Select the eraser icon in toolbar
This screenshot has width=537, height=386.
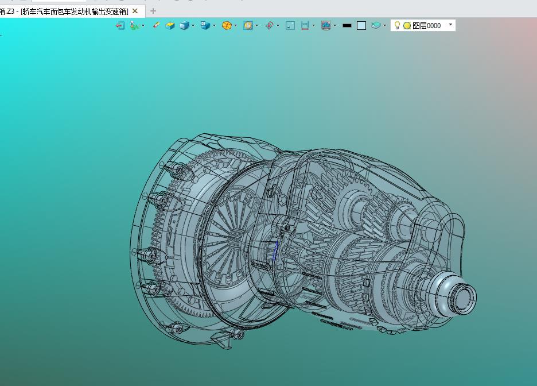(156, 25)
